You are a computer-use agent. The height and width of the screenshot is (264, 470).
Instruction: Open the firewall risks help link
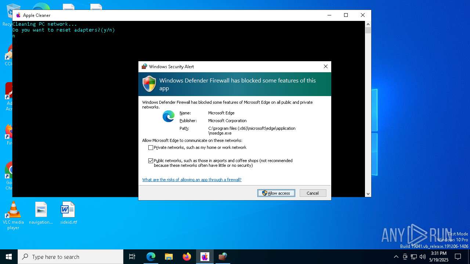tap(192, 180)
